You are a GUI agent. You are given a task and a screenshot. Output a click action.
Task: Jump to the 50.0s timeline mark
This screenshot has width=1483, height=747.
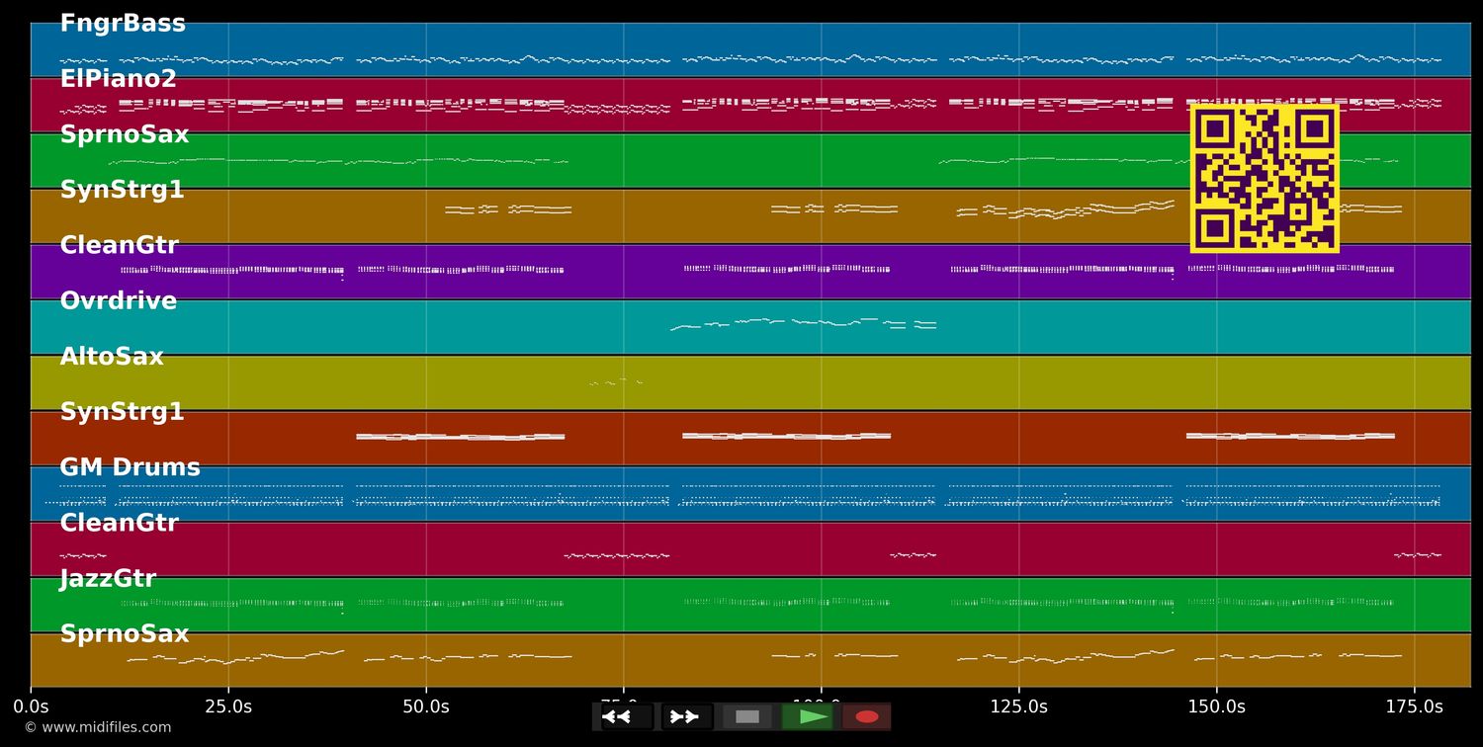pos(426,706)
